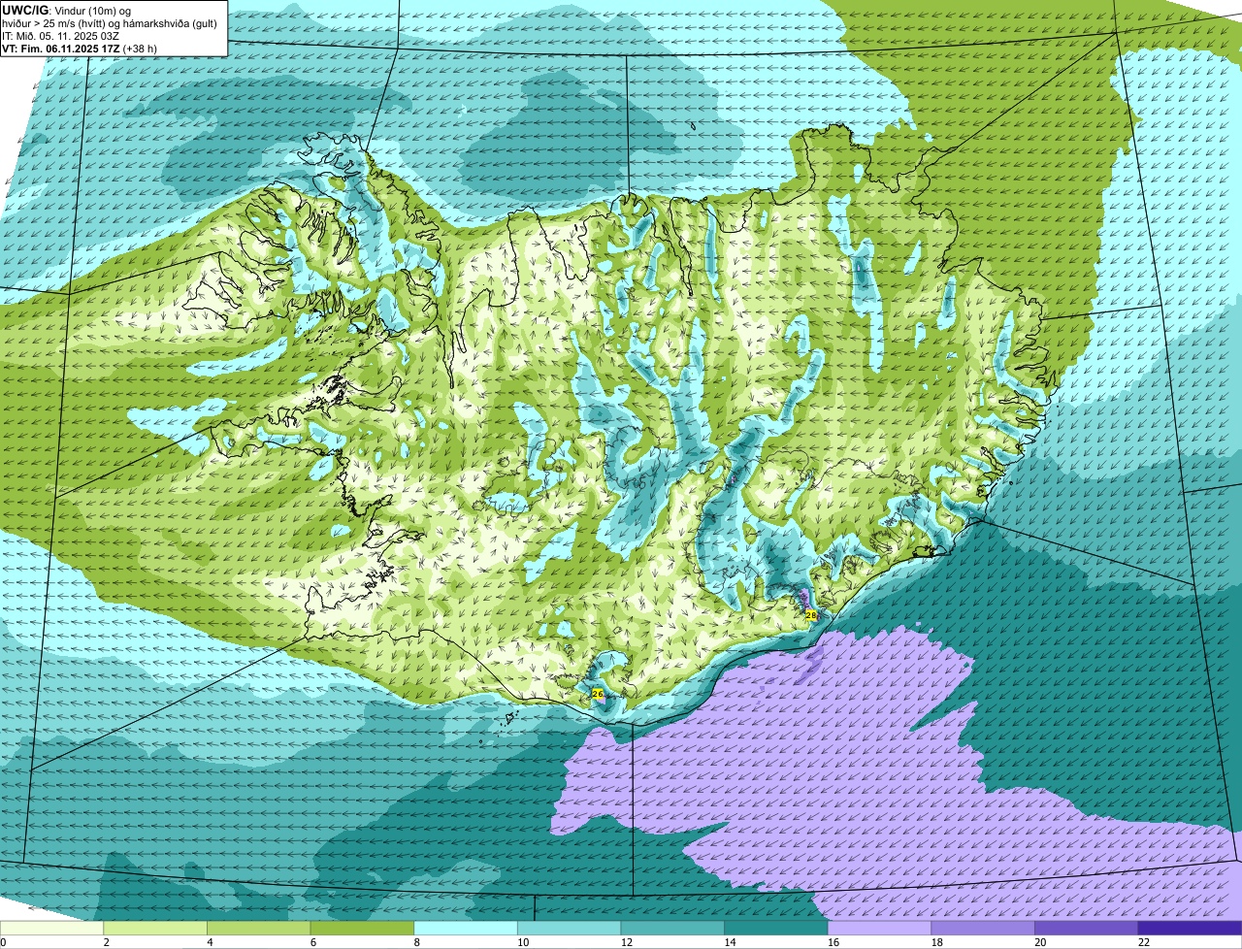Click the legend scale label '18'
Viewport: 1242px width, 949px height.
coord(936,942)
